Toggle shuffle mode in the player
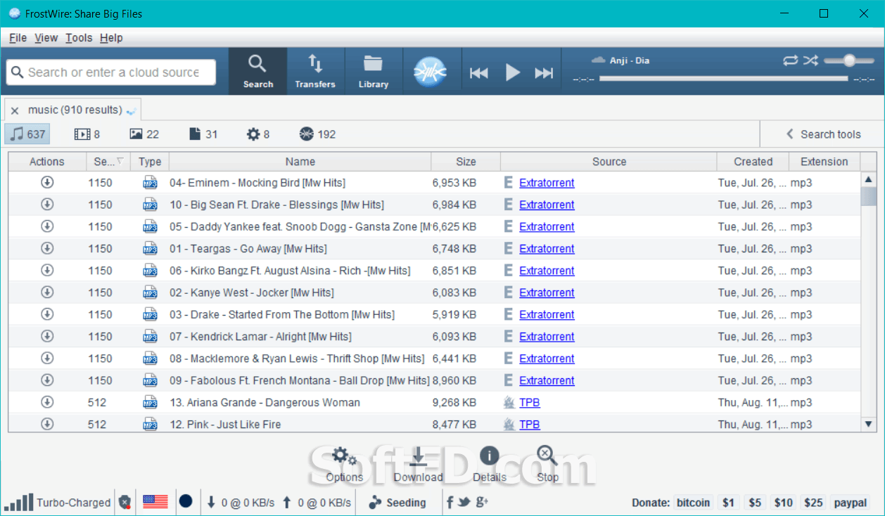This screenshot has width=885, height=516. [810, 60]
